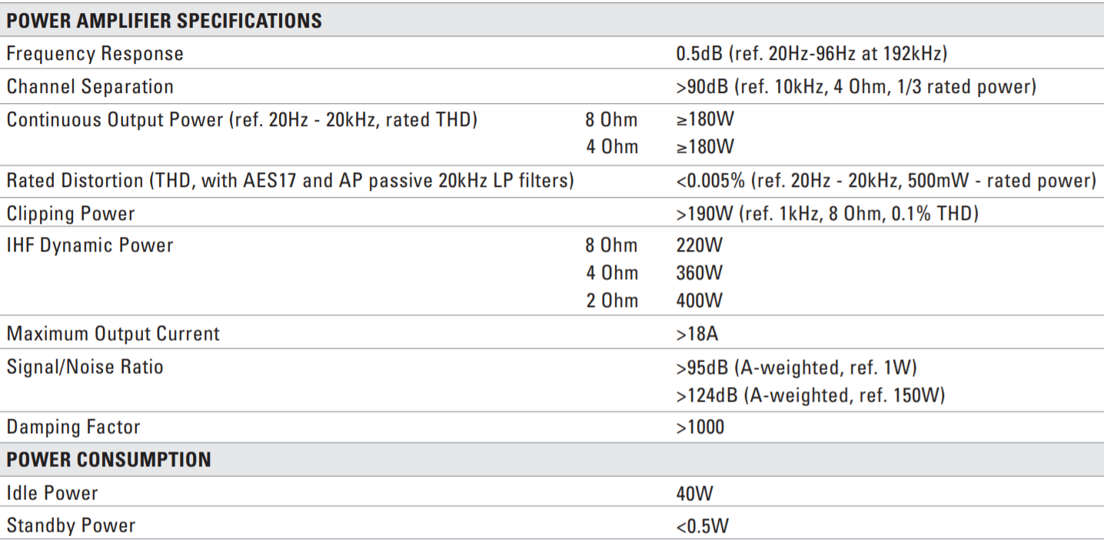1104x540 pixels.
Task: Click the Frequency Response row label
Action: pyautogui.click(x=95, y=54)
